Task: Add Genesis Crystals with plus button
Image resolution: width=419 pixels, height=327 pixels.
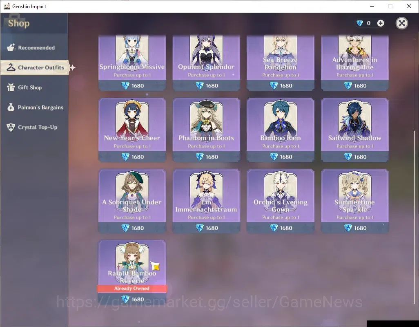Action: click(381, 23)
